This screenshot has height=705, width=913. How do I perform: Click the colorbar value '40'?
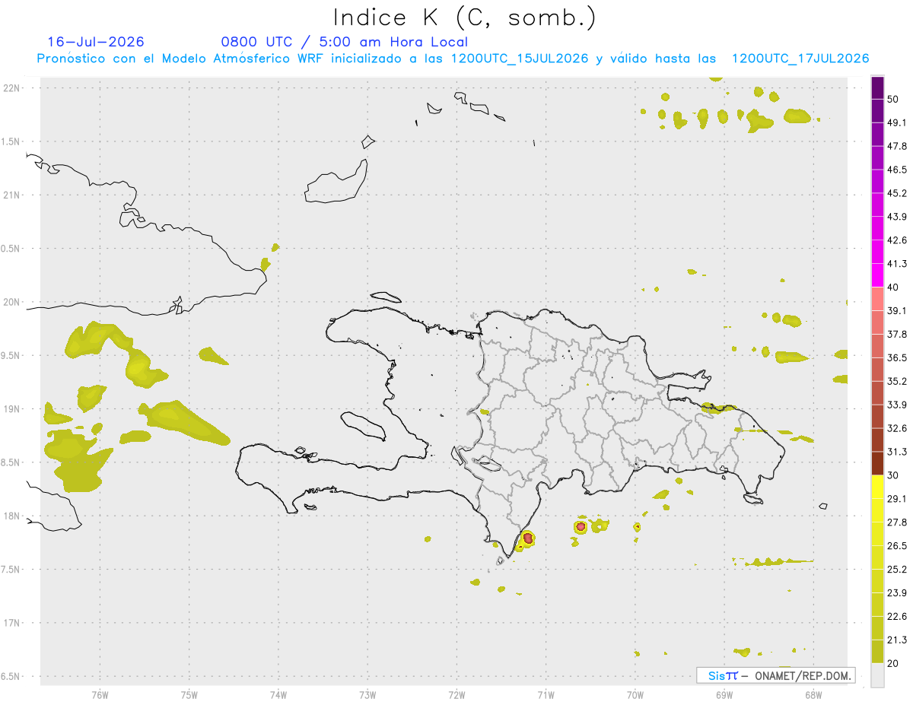(894, 287)
